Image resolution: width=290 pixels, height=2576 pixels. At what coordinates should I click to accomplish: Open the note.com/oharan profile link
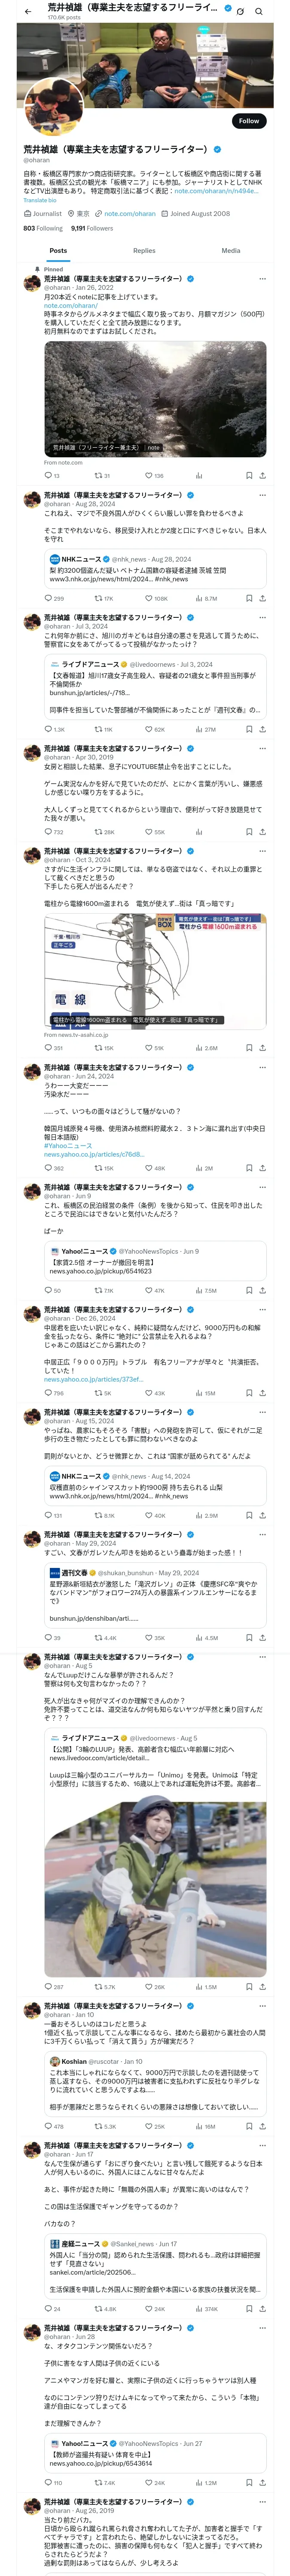coord(130,213)
